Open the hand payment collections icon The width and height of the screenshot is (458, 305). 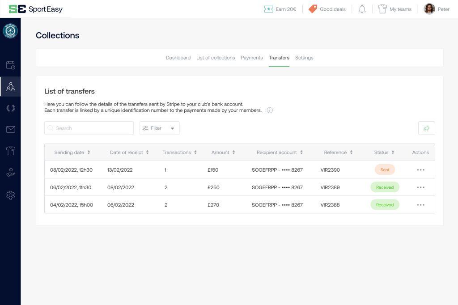point(10,173)
